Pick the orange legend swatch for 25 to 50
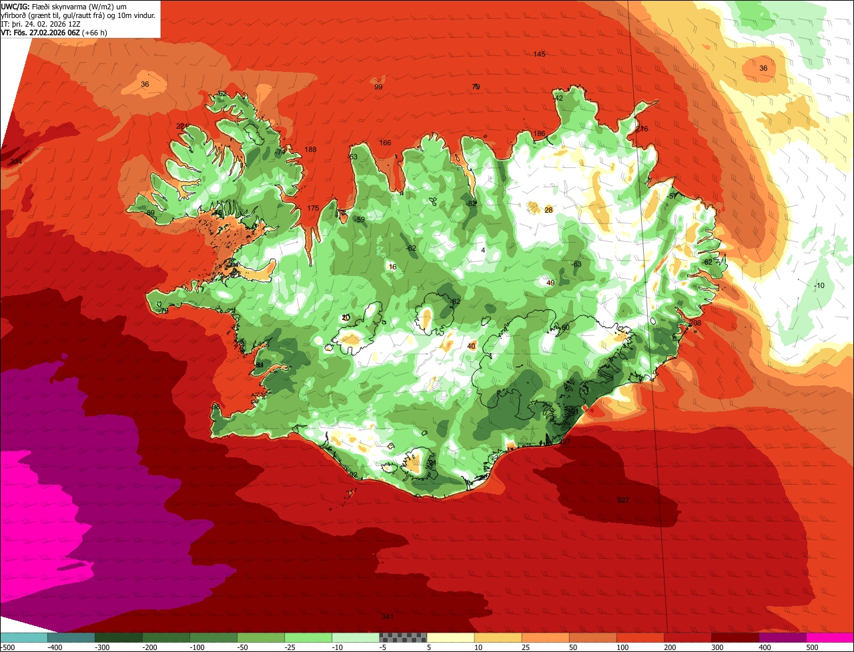The image size is (854, 652). [x=545, y=637]
